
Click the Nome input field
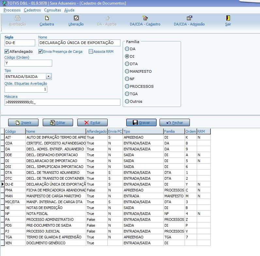click(x=79, y=43)
